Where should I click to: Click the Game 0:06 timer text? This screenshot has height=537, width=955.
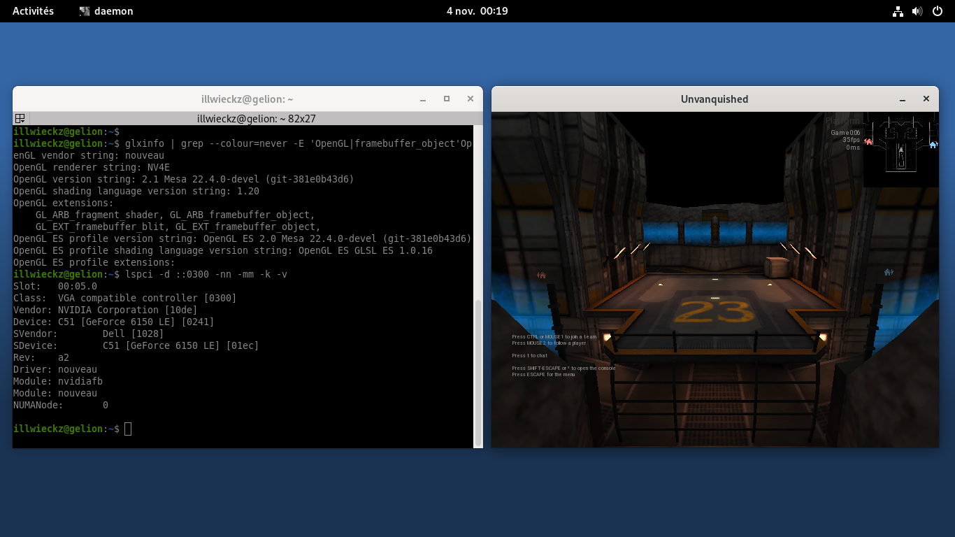click(845, 133)
